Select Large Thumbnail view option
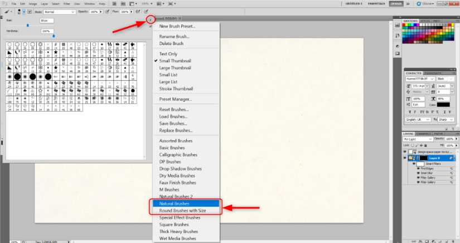 [186, 68]
